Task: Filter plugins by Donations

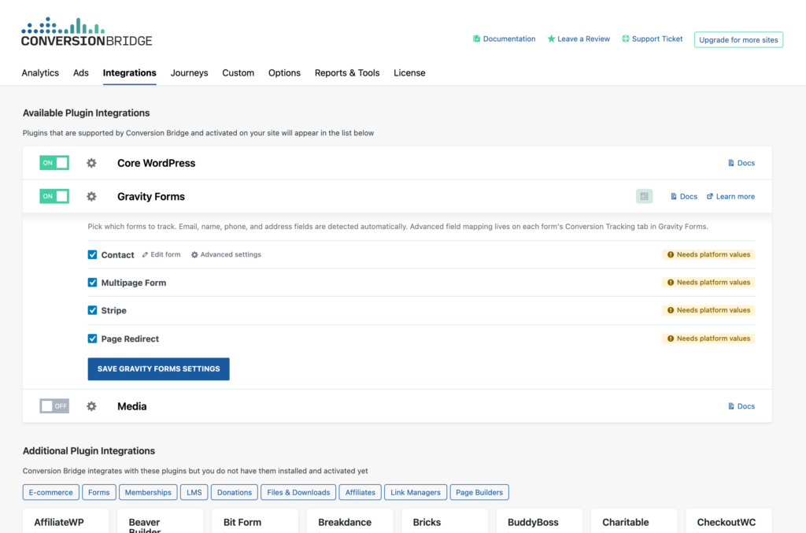Action: (235, 492)
